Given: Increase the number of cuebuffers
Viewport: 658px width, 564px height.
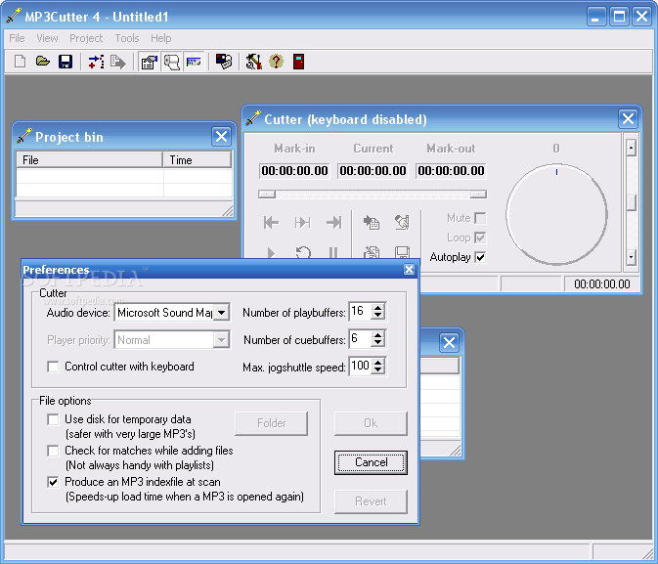Looking at the screenshot, I should coord(378,335).
